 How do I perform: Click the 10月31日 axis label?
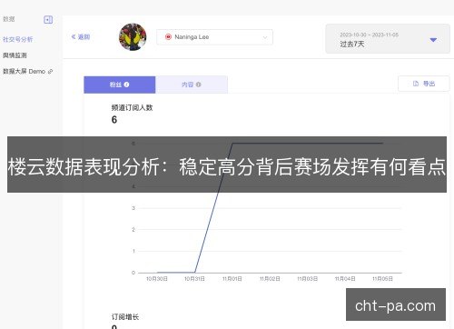(194, 279)
